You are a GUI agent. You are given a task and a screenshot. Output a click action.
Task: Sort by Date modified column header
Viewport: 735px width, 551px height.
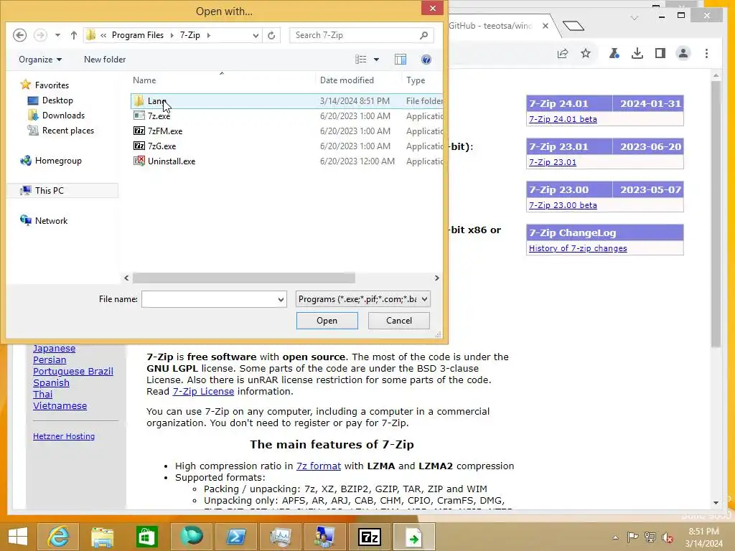[347, 80]
